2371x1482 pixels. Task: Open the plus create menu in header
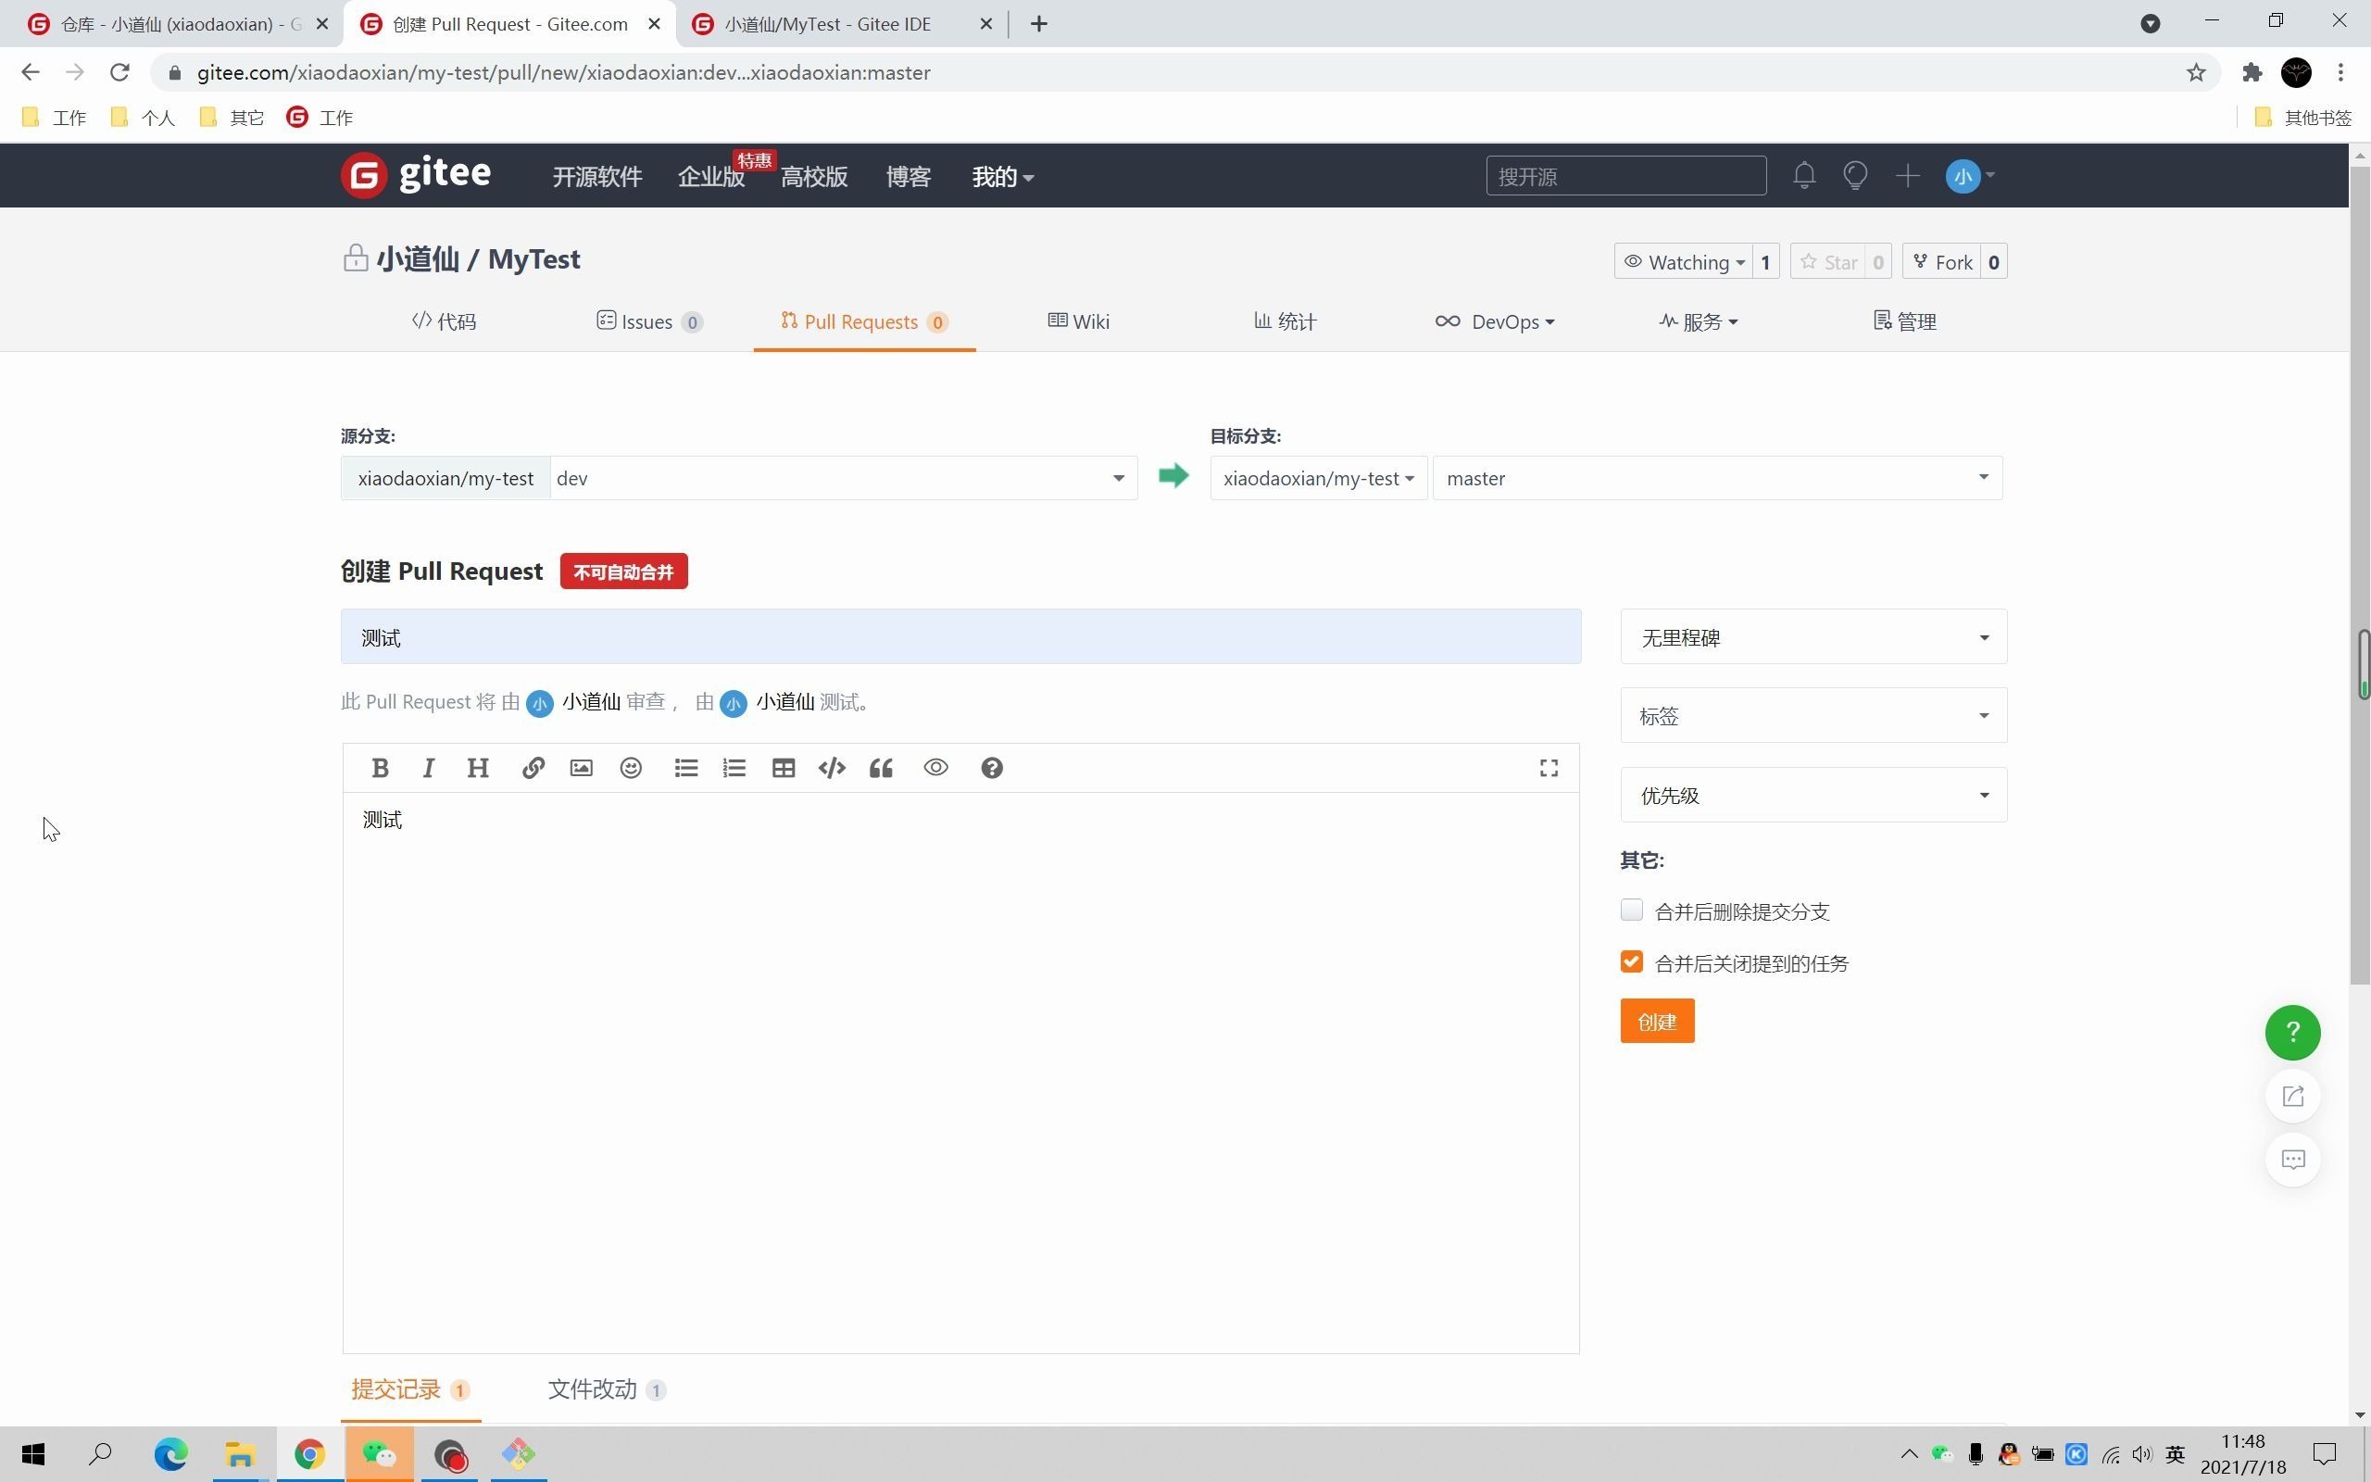1907,176
